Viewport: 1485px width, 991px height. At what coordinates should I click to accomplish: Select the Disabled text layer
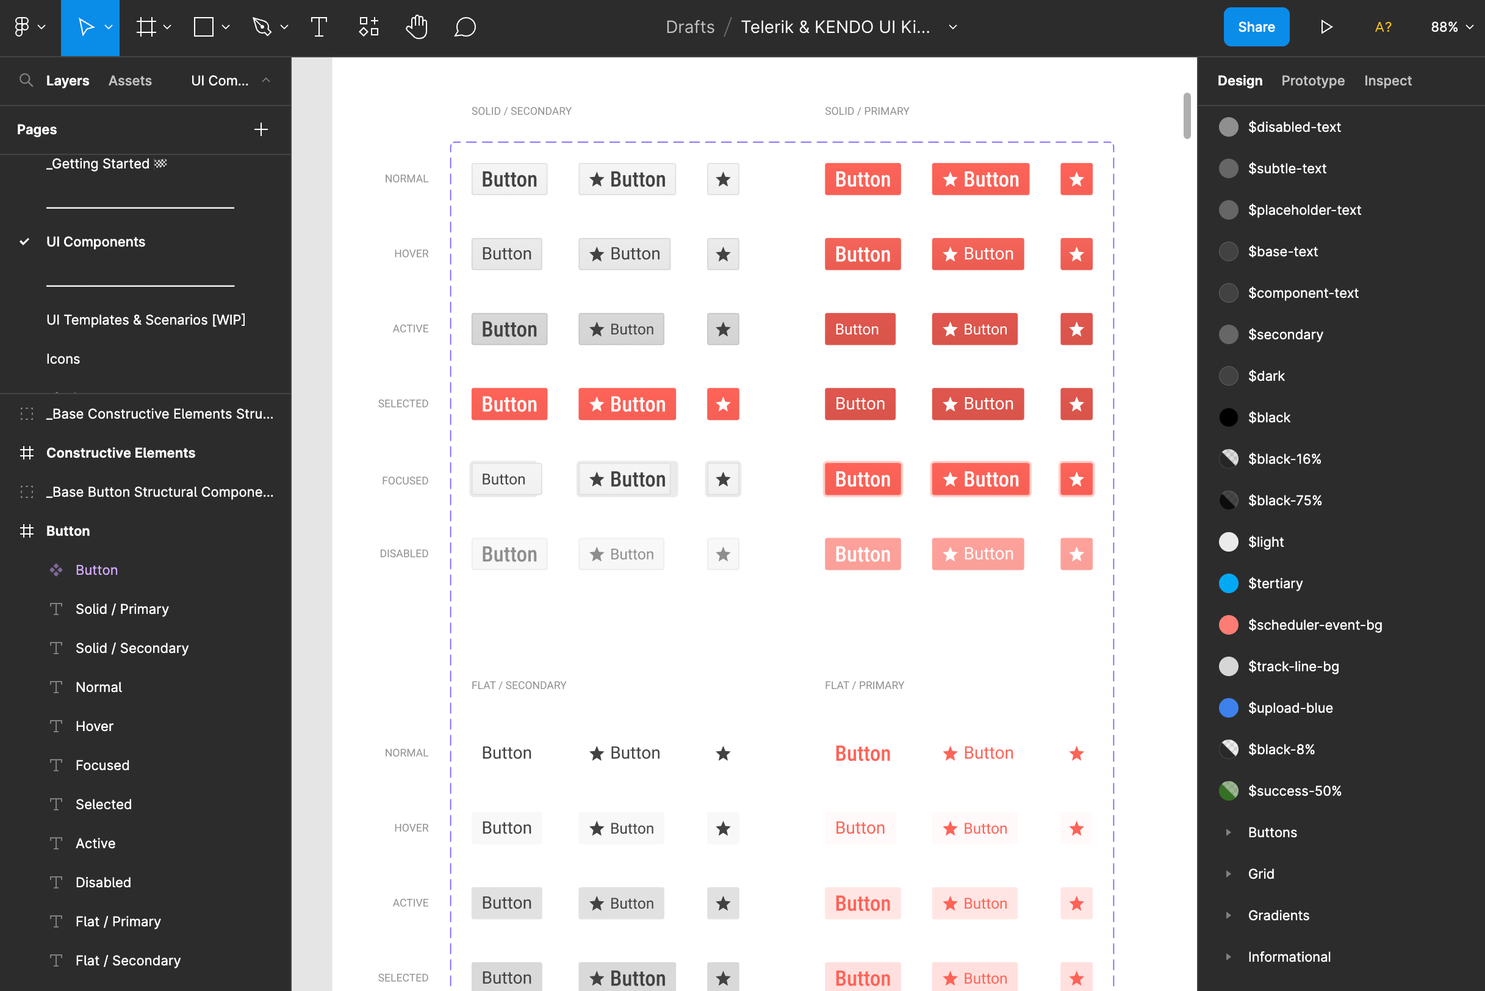point(103,882)
